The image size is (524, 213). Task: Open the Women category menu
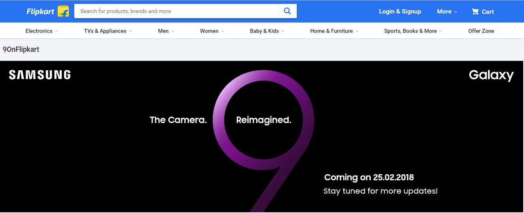coord(209,31)
